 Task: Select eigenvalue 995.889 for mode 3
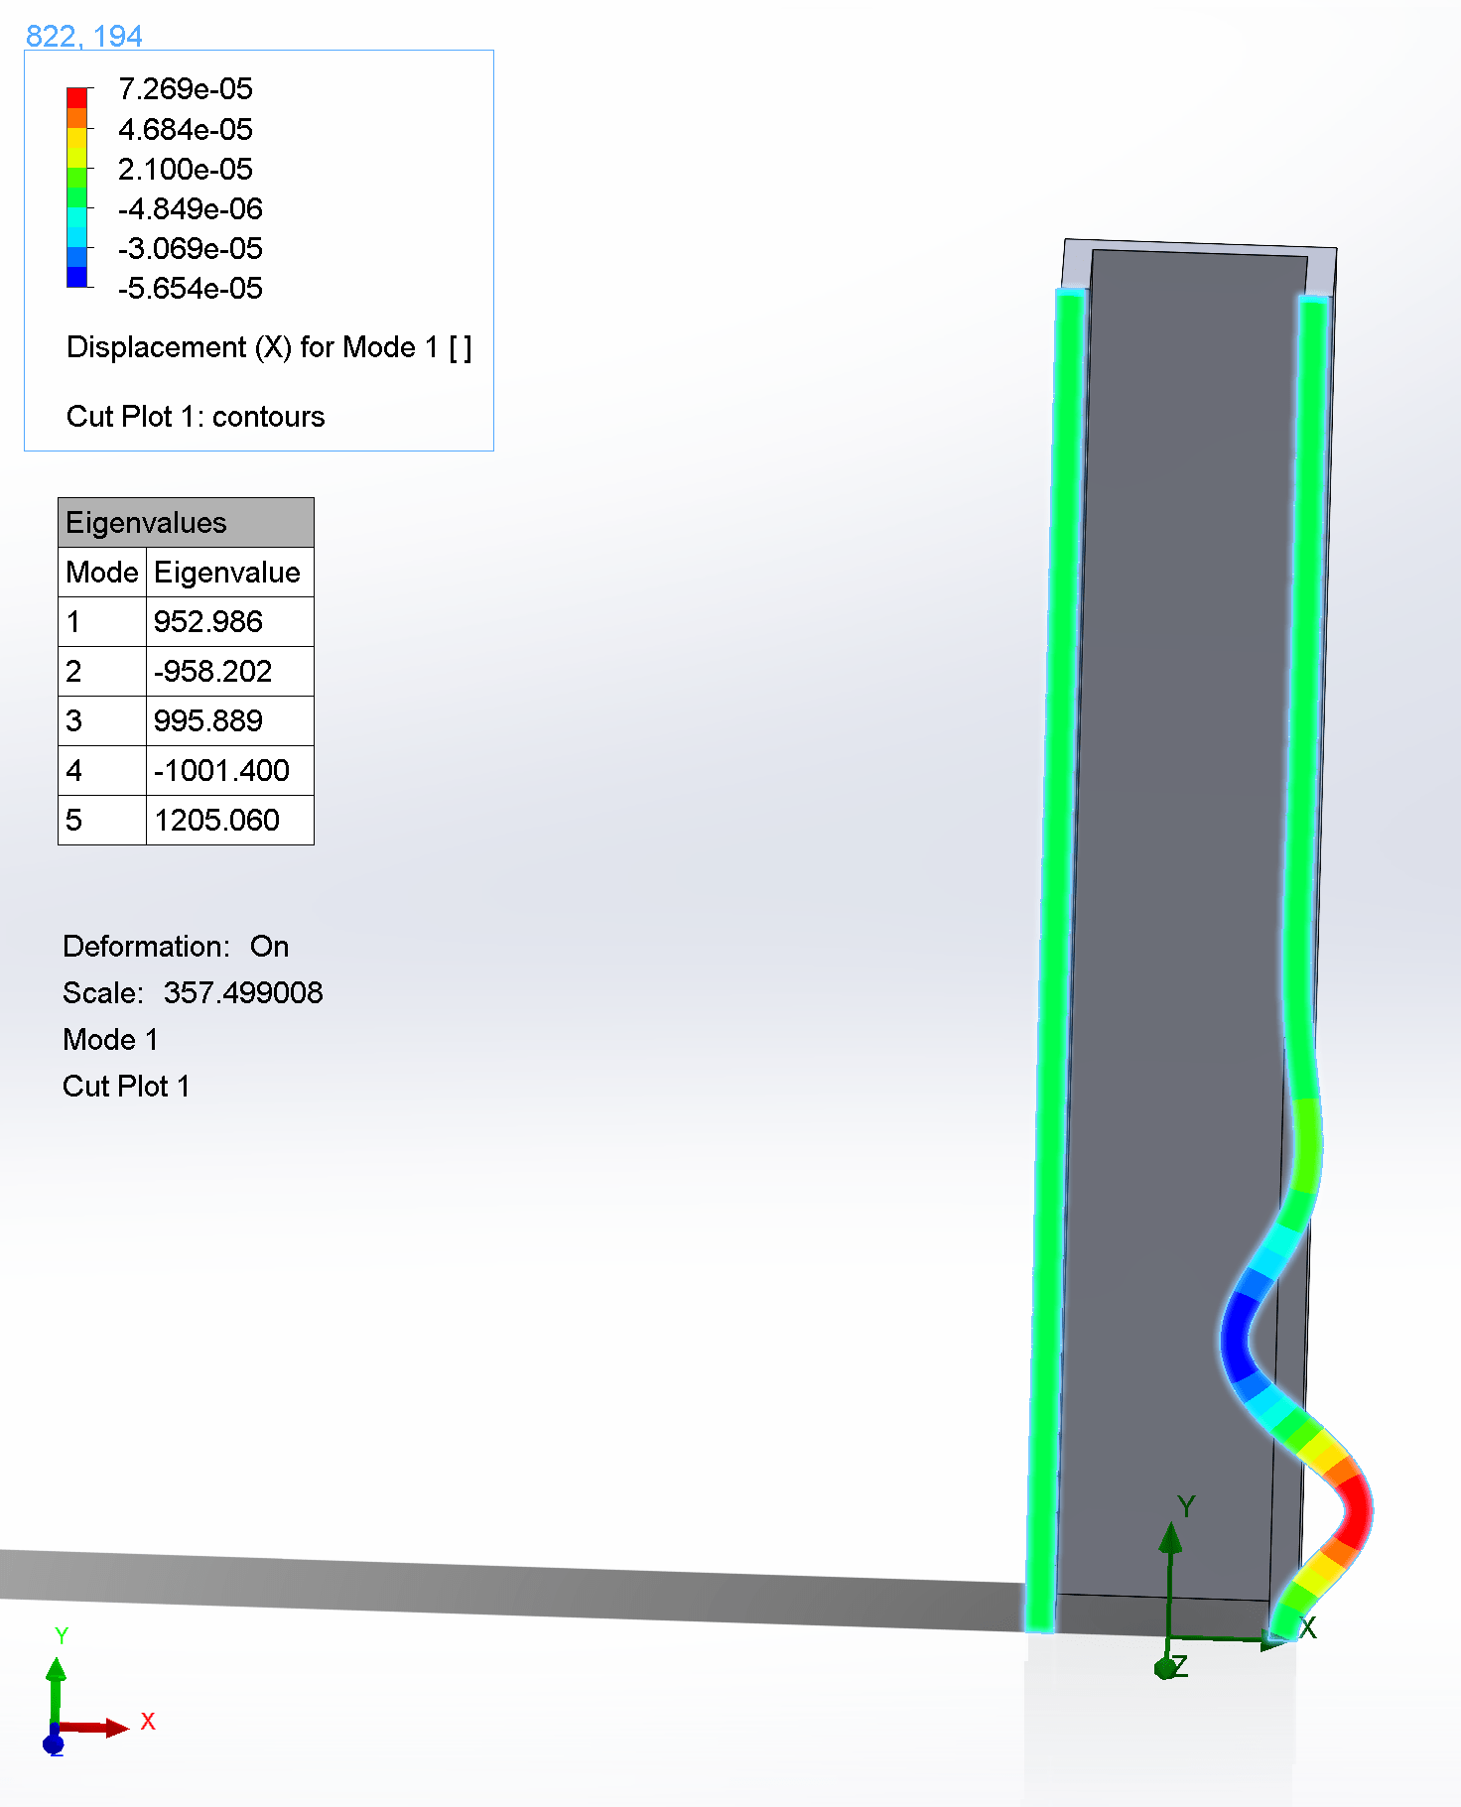point(230,721)
